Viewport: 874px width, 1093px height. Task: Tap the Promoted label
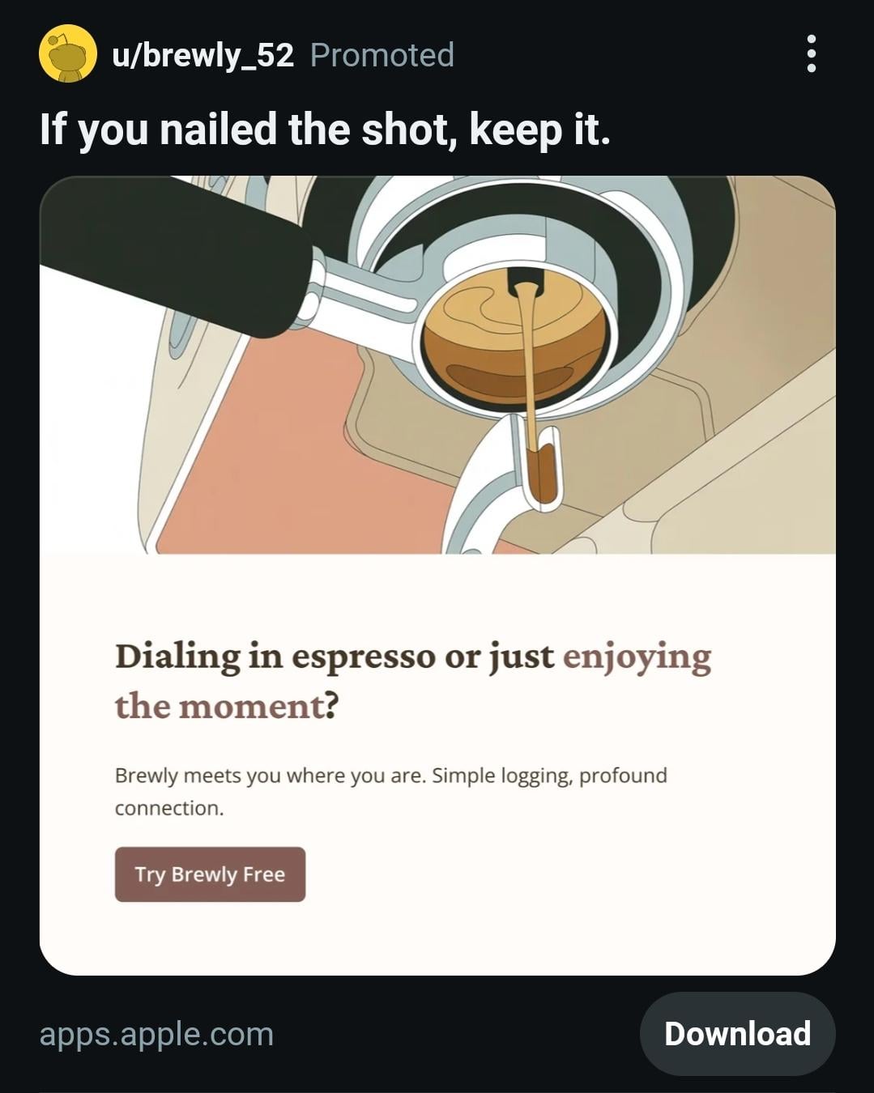tap(382, 55)
